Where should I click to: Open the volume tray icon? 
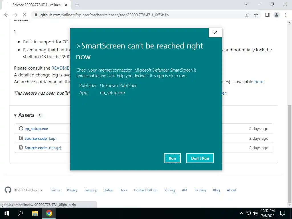[255, 213]
